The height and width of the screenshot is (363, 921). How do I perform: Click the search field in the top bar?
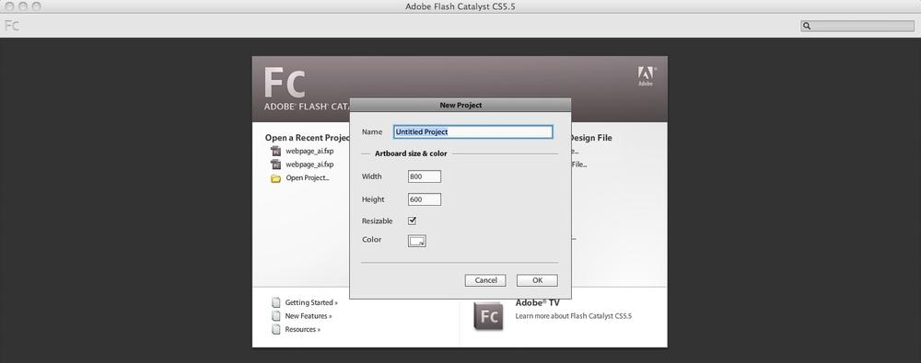click(857, 26)
